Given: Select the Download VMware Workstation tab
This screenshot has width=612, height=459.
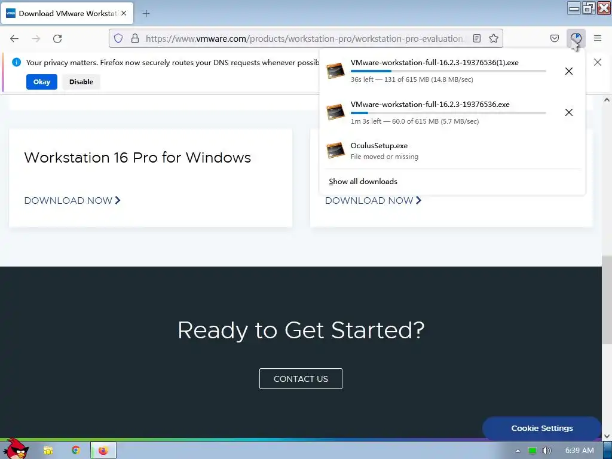Looking at the screenshot, I should tap(68, 13).
